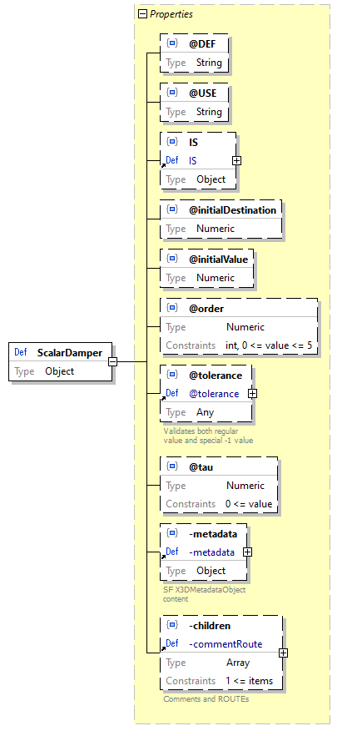Collapse the Properties group
The height and width of the screenshot is (736, 342).
142,14
